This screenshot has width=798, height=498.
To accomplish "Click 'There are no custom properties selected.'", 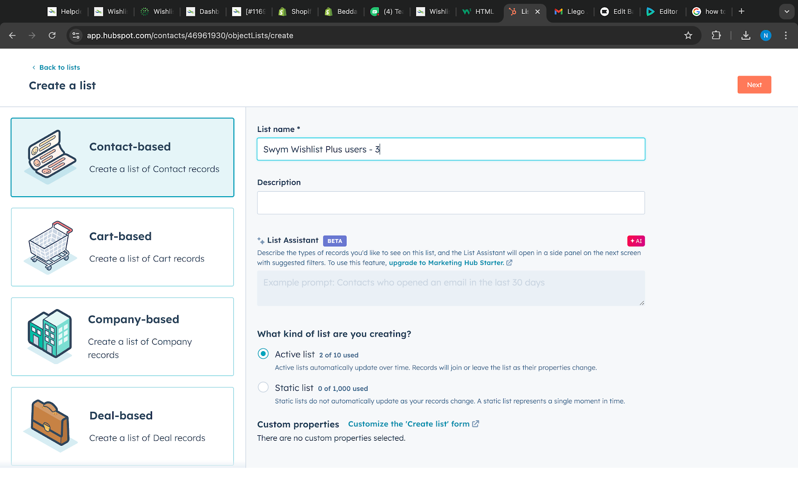I will [331, 438].
